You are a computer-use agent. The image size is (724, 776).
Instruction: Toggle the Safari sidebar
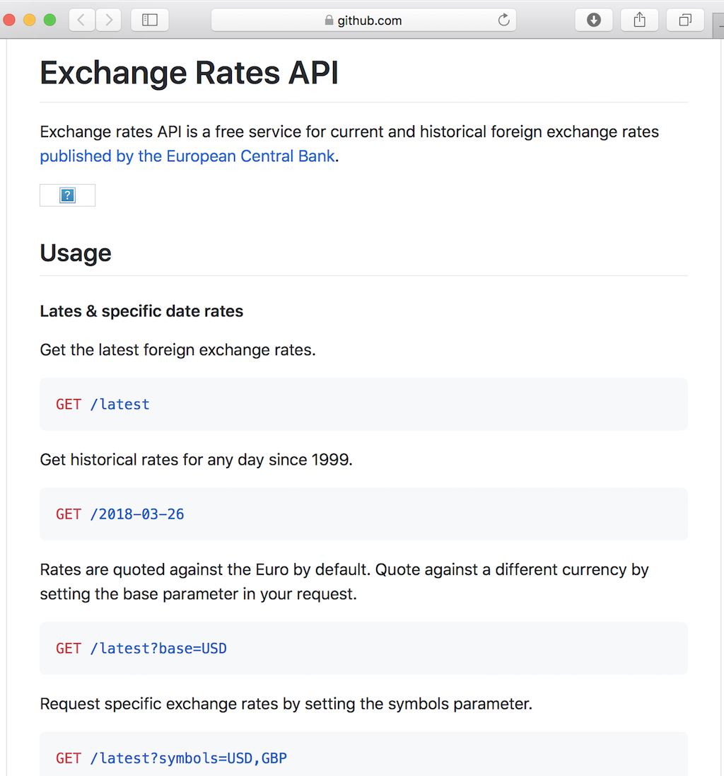click(x=150, y=20)
